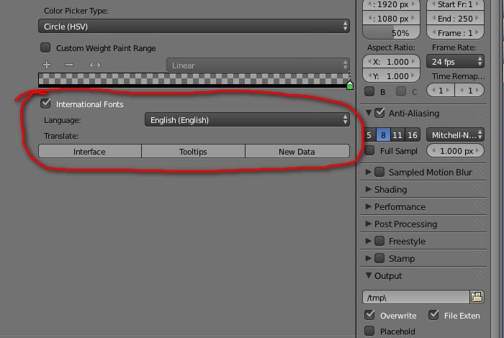Open the 24 fps frame rate dropdown
This screenshot has height=338, width=504.
pyautogui.click(x=455, y=62)
